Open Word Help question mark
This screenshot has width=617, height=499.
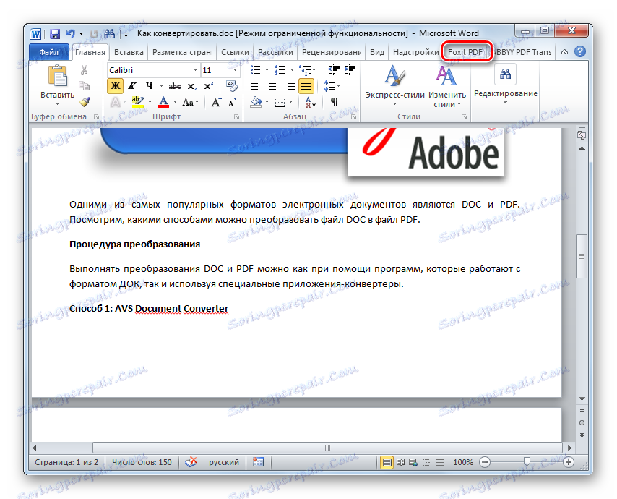(579, 51)
